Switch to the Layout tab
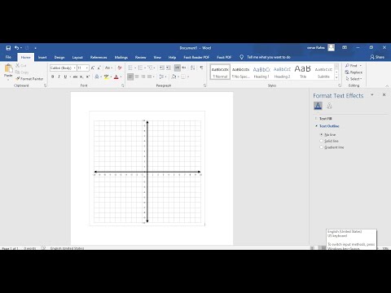This screenshot has height=293, width=391. coord(77,57)
